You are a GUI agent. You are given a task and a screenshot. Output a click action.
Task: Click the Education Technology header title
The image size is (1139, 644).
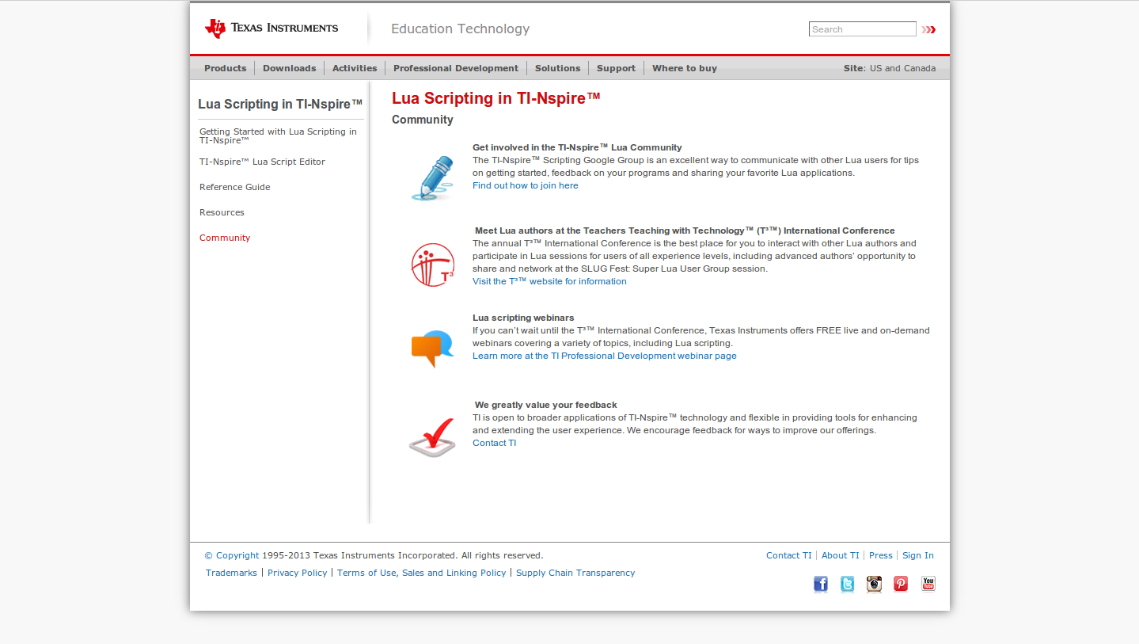(x=460, y=29)
